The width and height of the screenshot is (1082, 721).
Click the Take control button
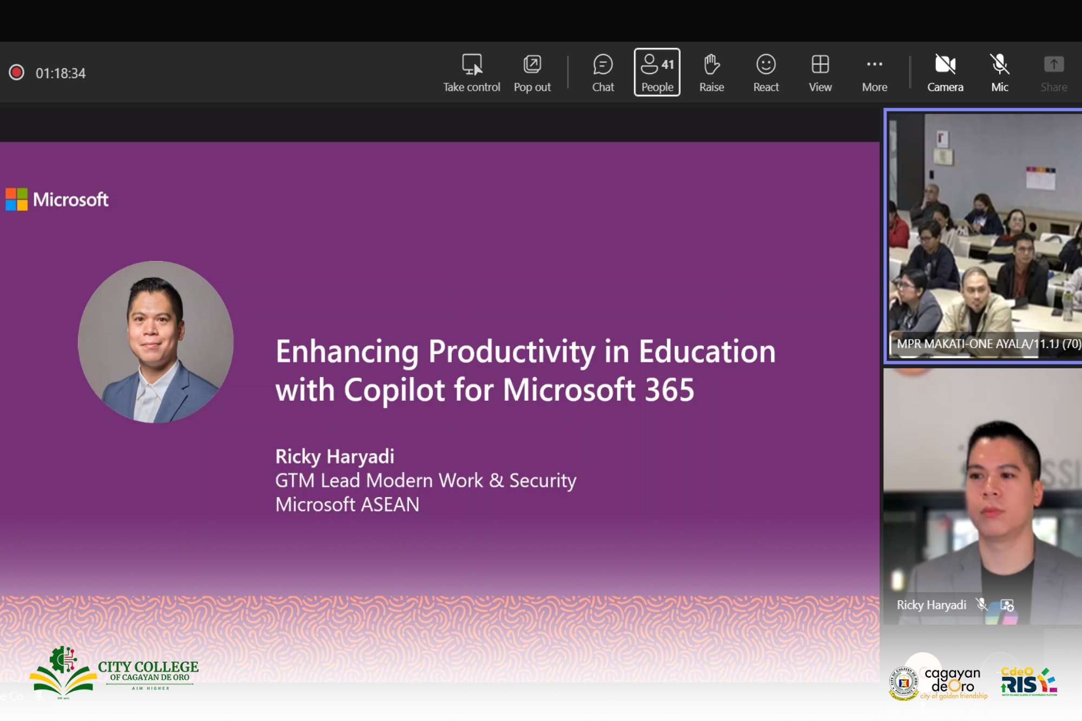coord(471,72)
